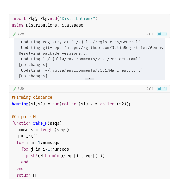The width and height of the screenshot is (179, 179).
Task: Click the return H line
Action: pyautogui.click(x=26, y=175)
